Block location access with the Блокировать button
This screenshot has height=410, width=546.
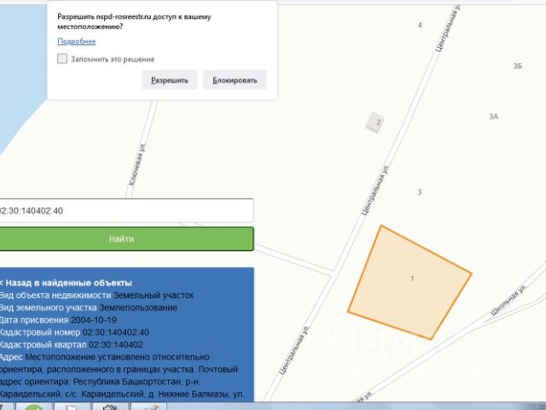pyautogui.click(x=235, y=79)
